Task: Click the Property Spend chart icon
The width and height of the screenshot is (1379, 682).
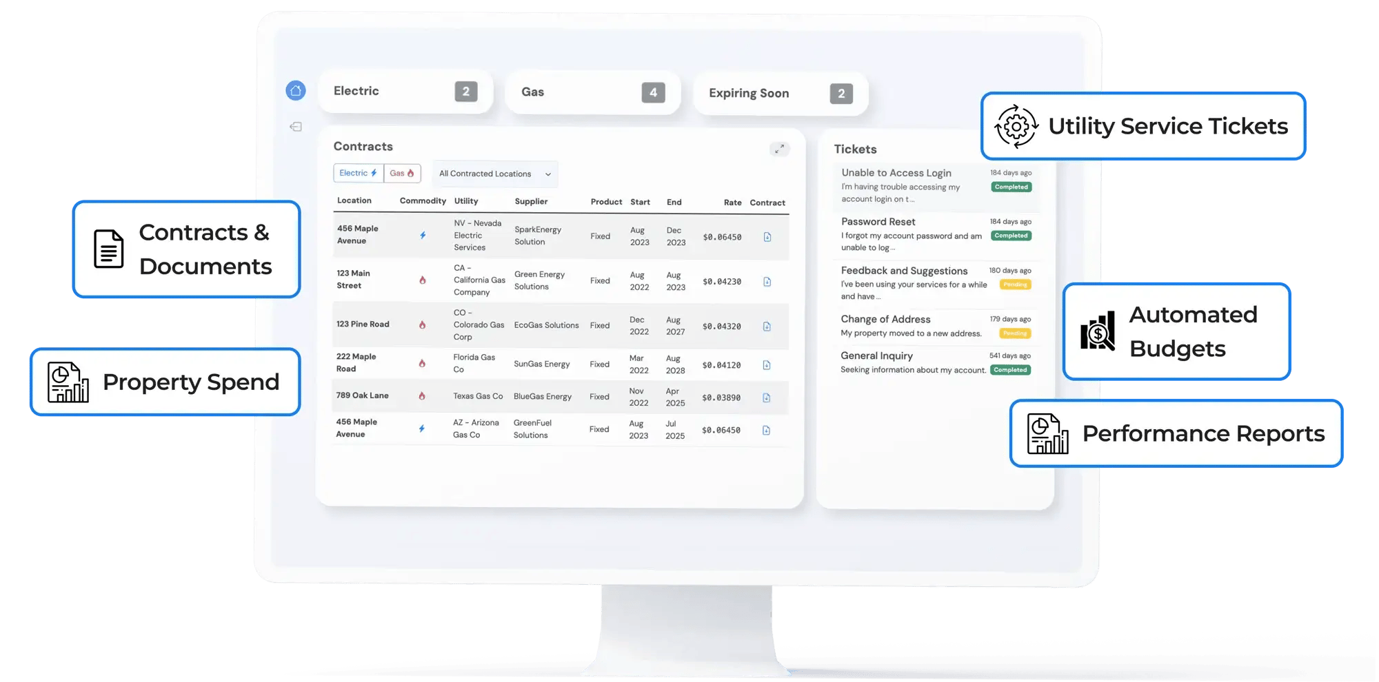Action: (68, 382)
